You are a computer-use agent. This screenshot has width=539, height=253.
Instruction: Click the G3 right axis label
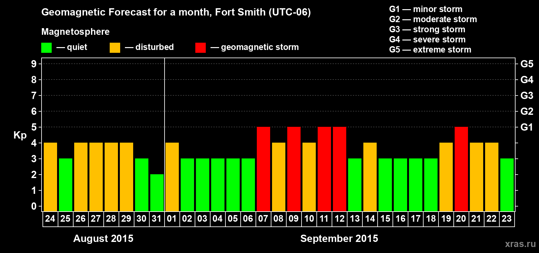[x=527, y=96]
